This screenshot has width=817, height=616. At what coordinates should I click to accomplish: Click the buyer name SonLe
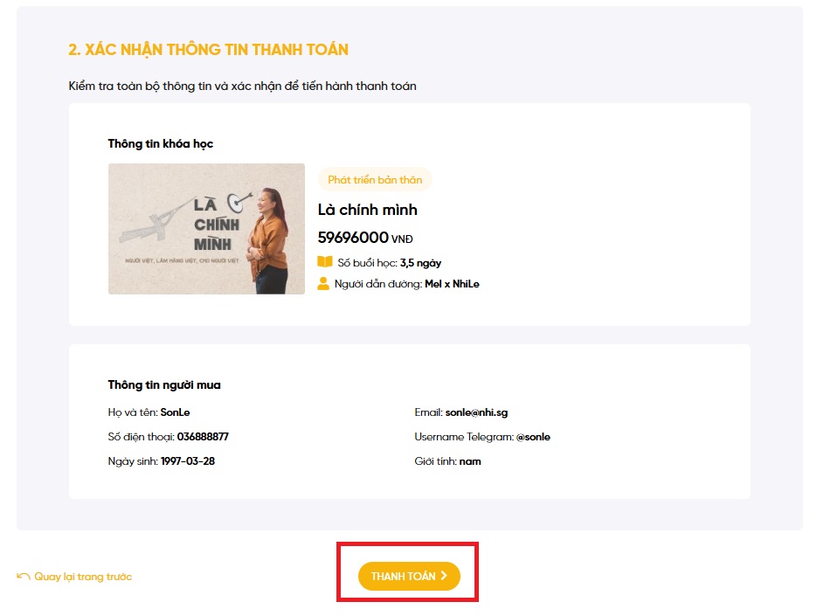(x=175, y=412)
